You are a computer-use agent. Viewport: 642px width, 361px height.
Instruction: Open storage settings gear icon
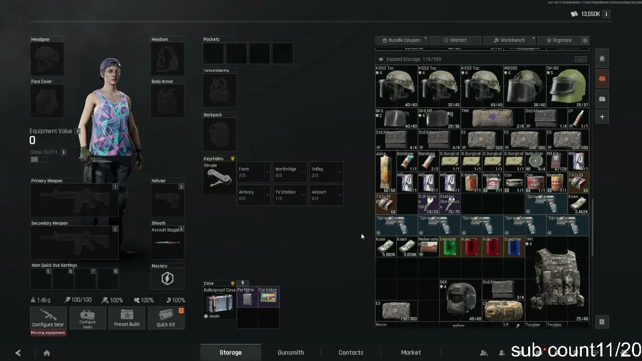(x=585, y=40)
